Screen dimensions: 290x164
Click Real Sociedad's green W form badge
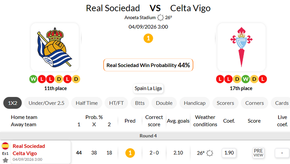[33, 79]
